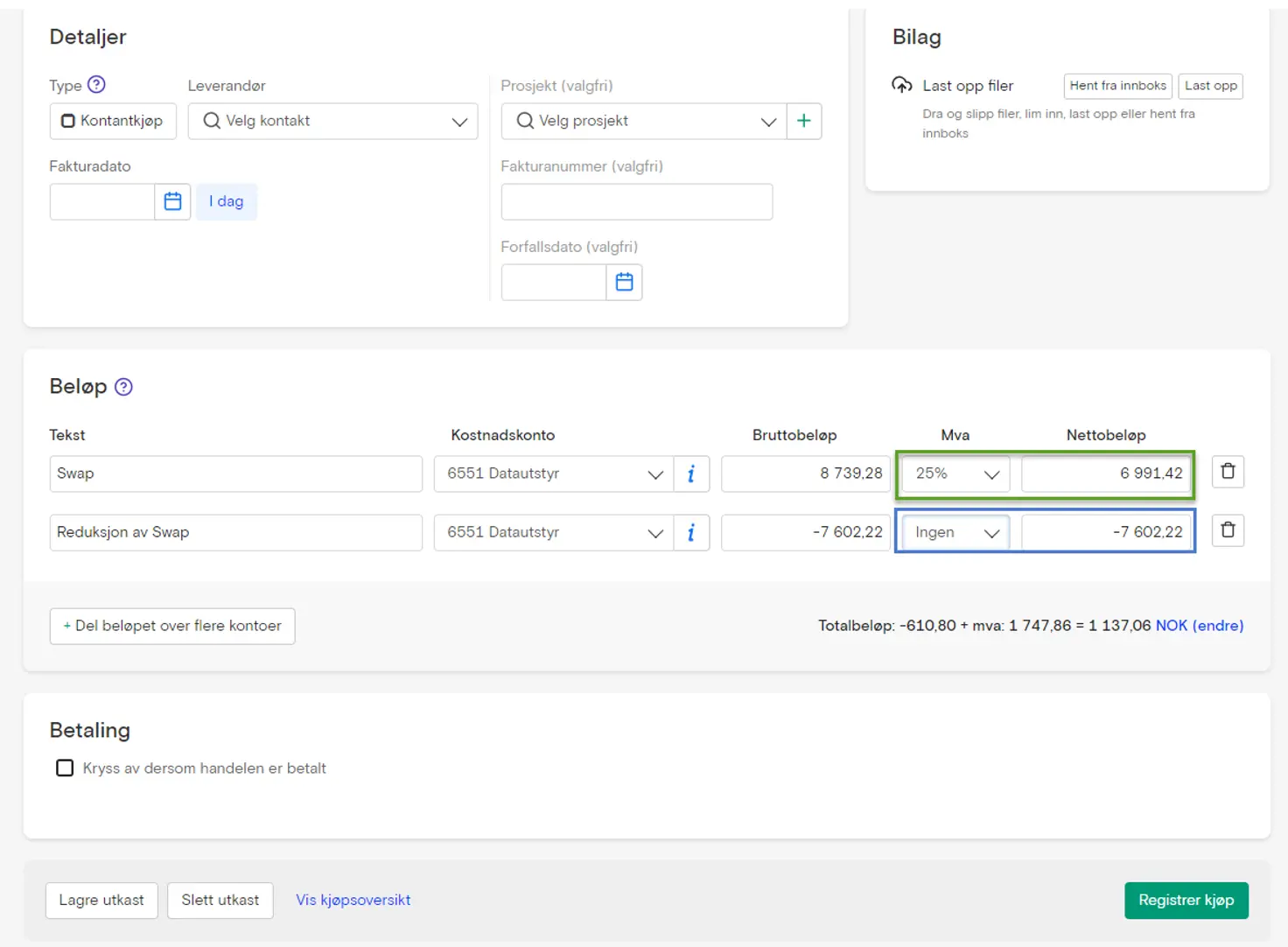
Task: Show account info for Reduksjon av Swap row
Action: pos(691,532)
